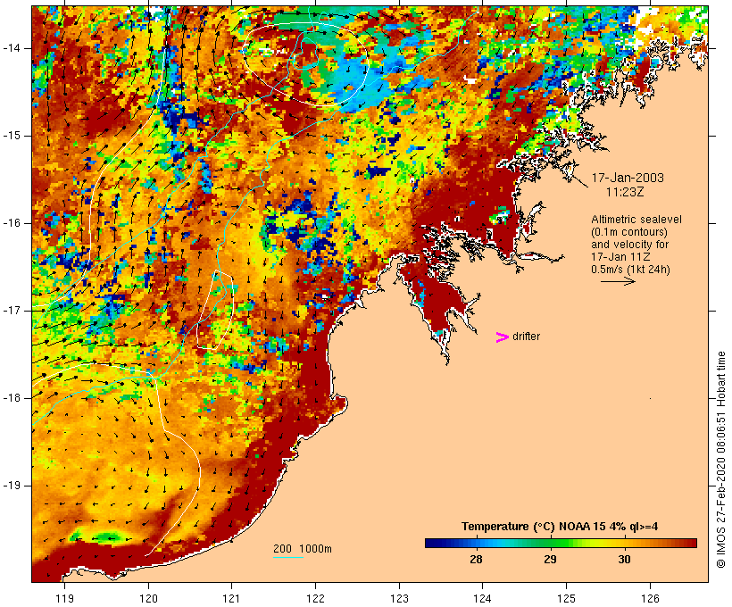Click the dark red end of the temperature colorbar
The width and height of the screenshot is (732, 607).
690,543
